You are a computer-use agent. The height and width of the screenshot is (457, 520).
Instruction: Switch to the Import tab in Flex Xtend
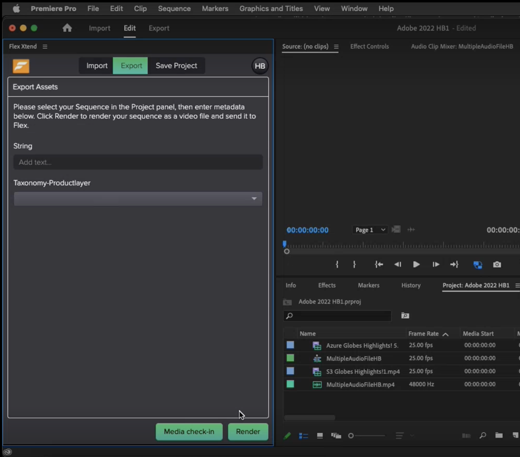click(x=97, y=66)
